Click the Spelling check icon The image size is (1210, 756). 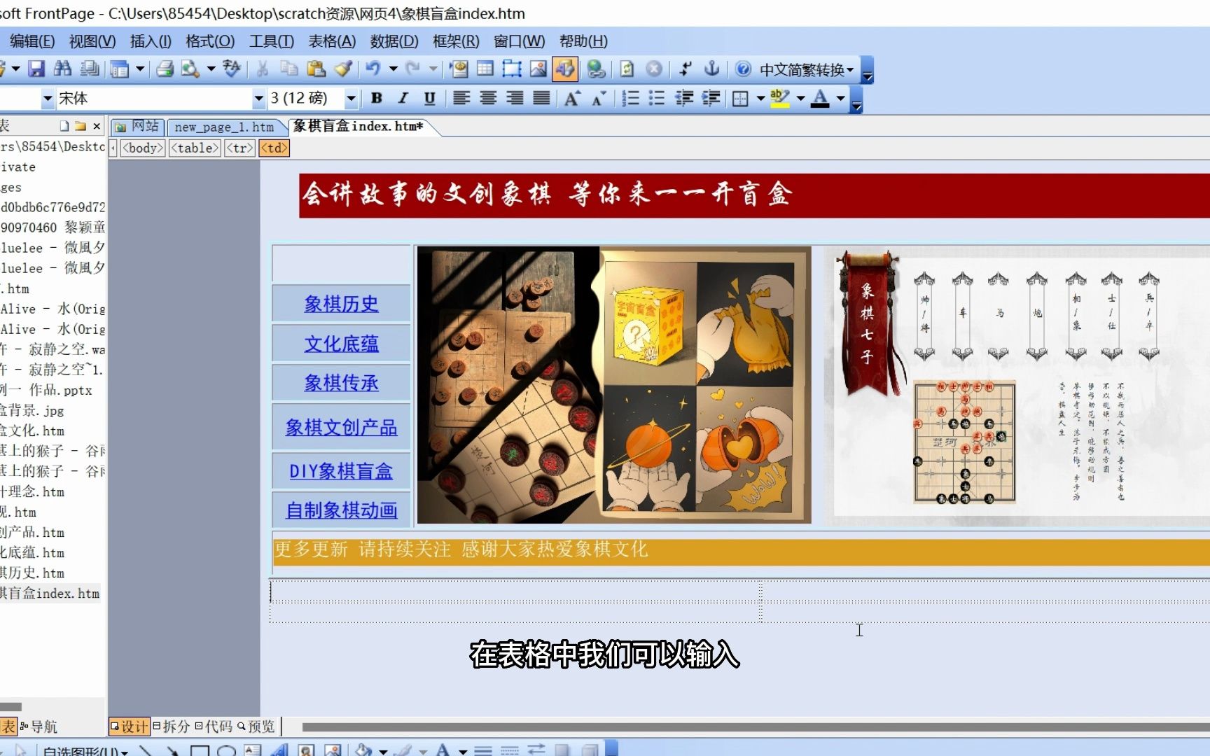tap(231, 69)
